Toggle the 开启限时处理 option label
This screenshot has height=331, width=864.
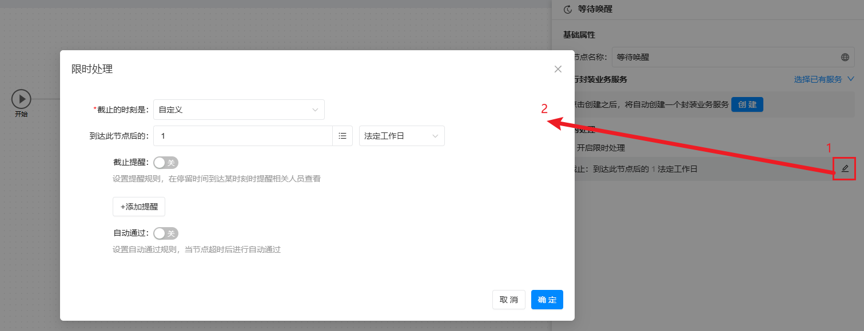(600, 148)
